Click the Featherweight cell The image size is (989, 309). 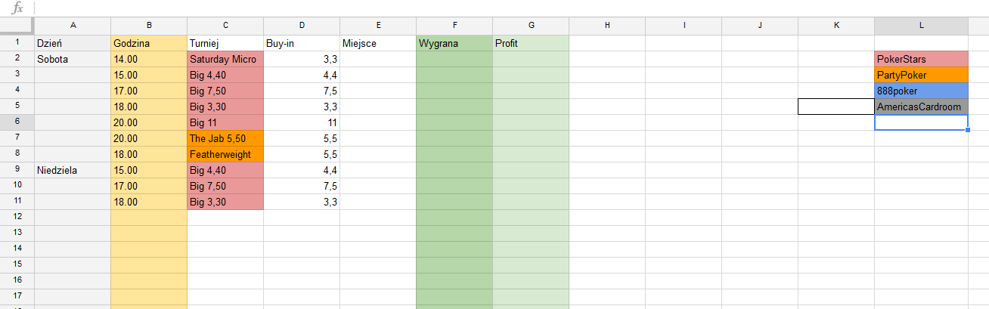tap(225, 154)
